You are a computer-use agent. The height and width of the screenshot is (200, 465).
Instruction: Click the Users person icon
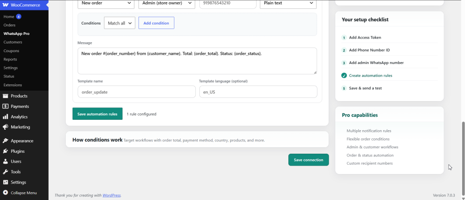point(5,161)
